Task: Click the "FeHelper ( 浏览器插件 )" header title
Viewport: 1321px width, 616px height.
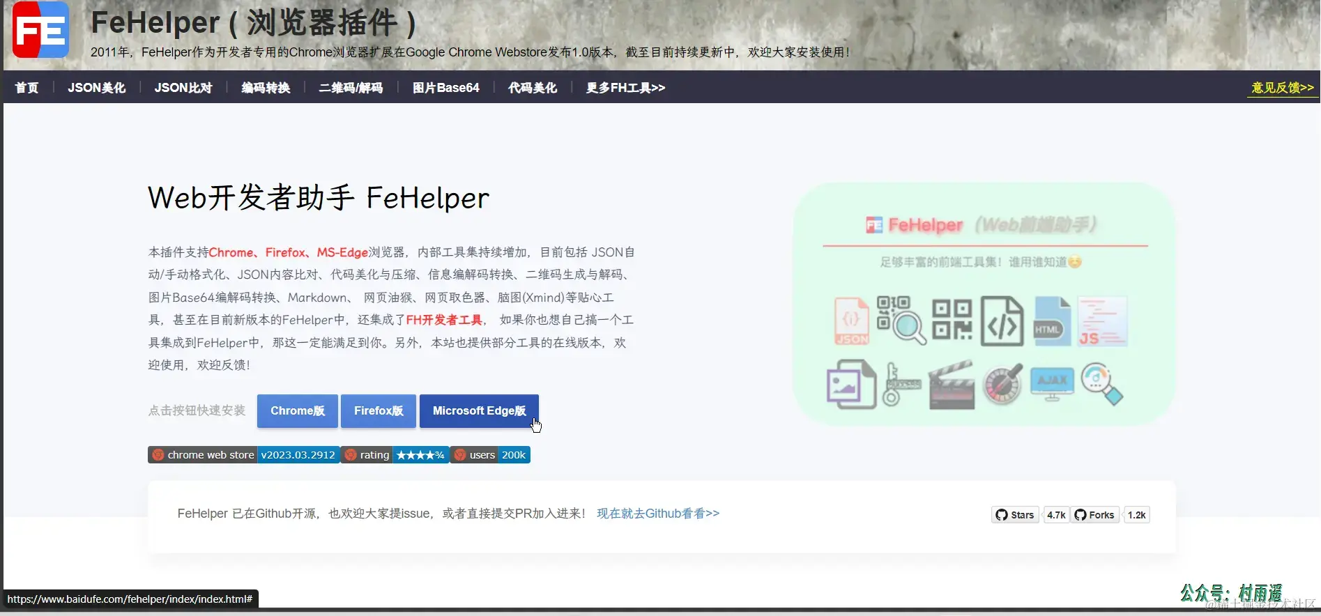Action: coord(254,23)
